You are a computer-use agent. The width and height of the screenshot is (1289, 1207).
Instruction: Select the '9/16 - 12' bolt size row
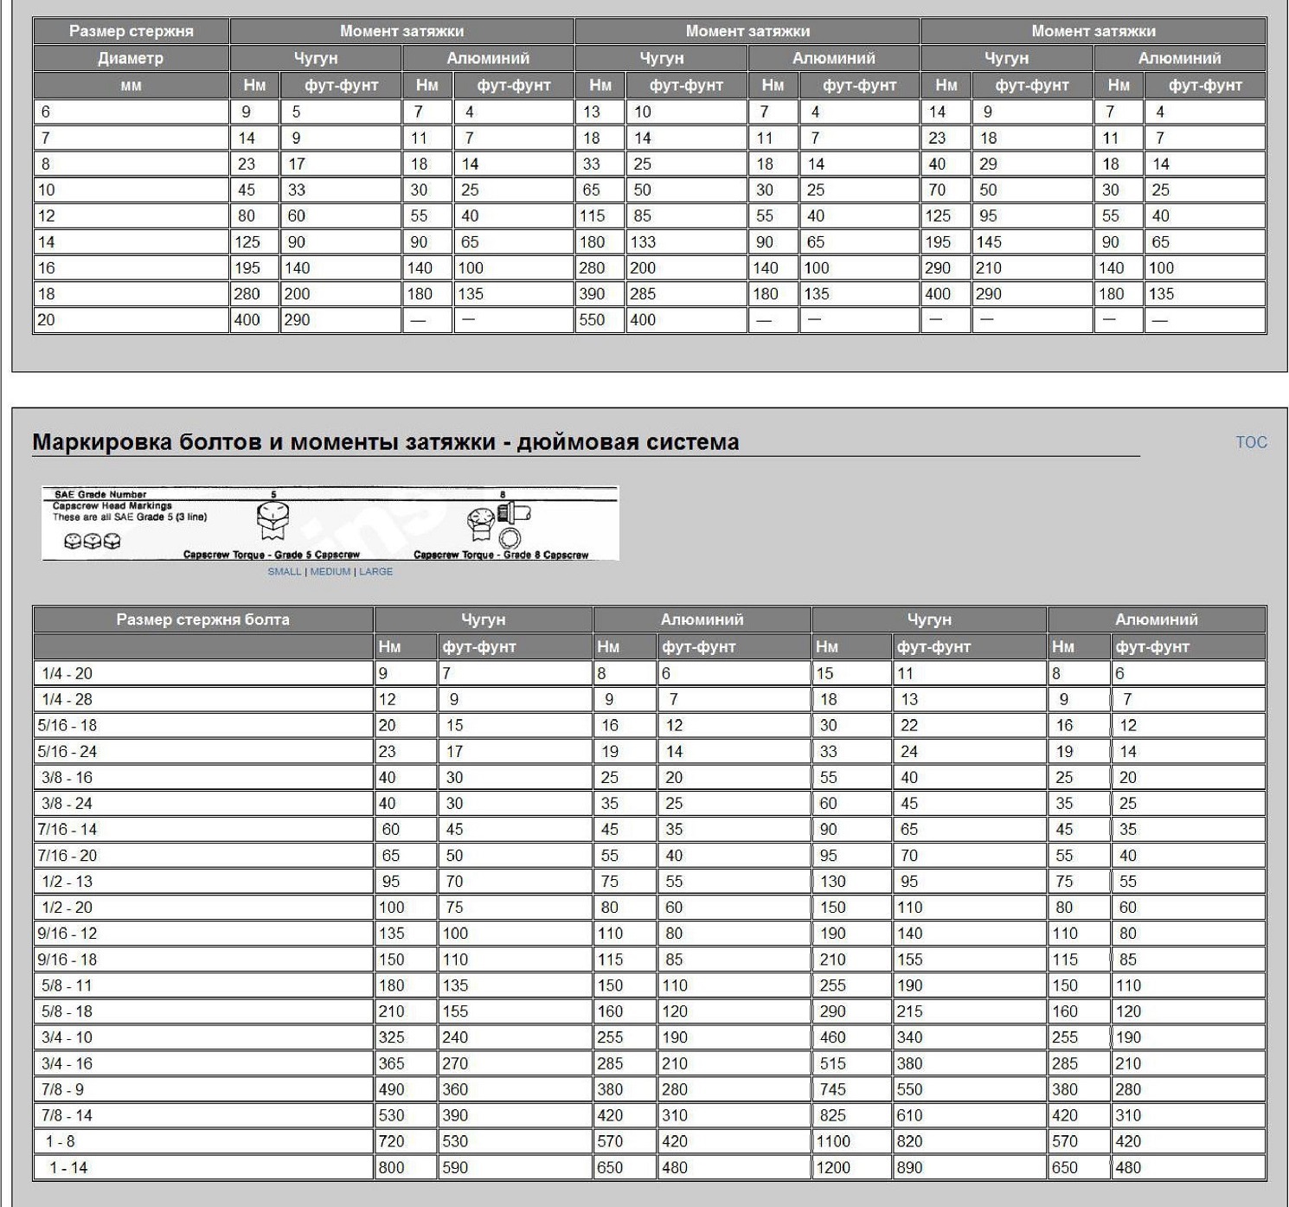[650, 933]
